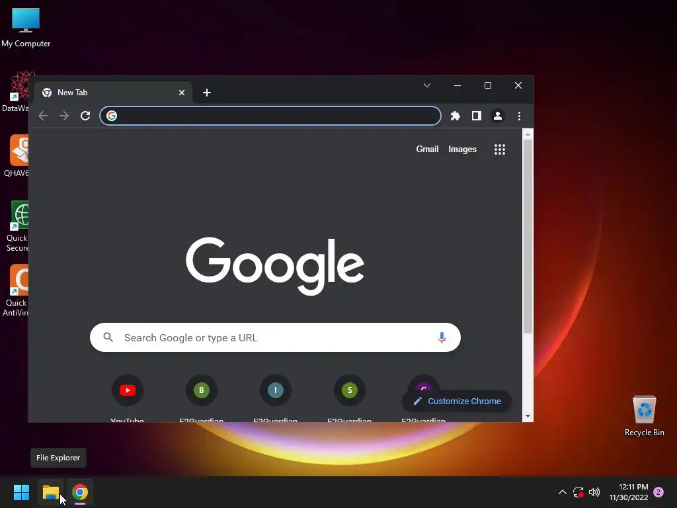677x508 pixels.
Task: Click the Customize Chrome button
Action: click(457, 402)
